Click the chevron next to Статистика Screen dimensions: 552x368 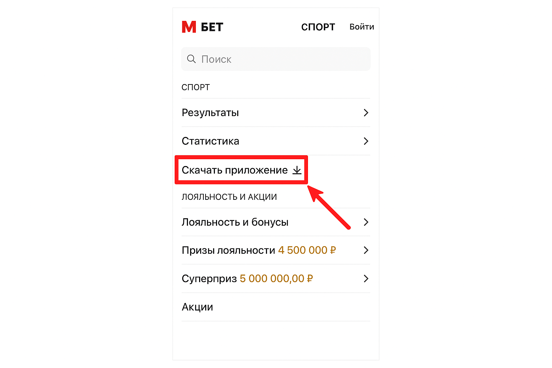click(x=366, y=141)
